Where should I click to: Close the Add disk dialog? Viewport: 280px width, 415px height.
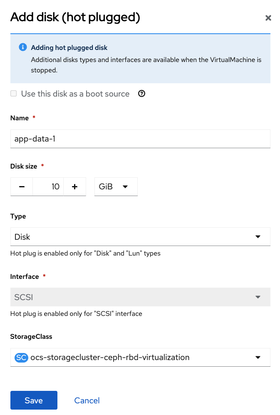268,17
